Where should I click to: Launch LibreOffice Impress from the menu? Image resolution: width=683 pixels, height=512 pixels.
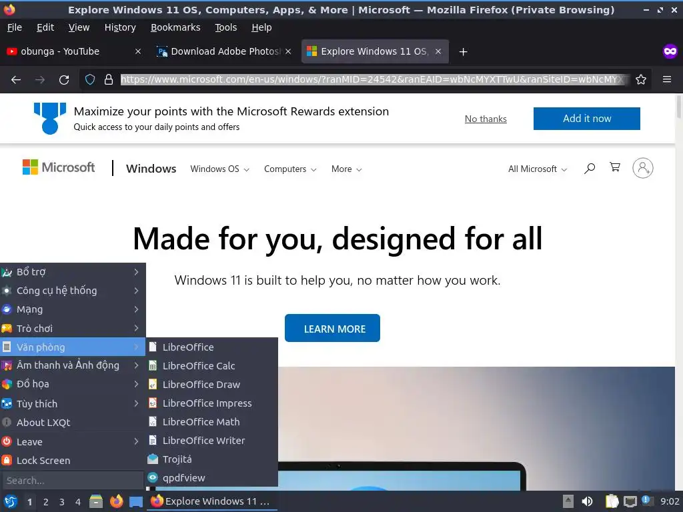pyautogui.click(x=212, y=403)
